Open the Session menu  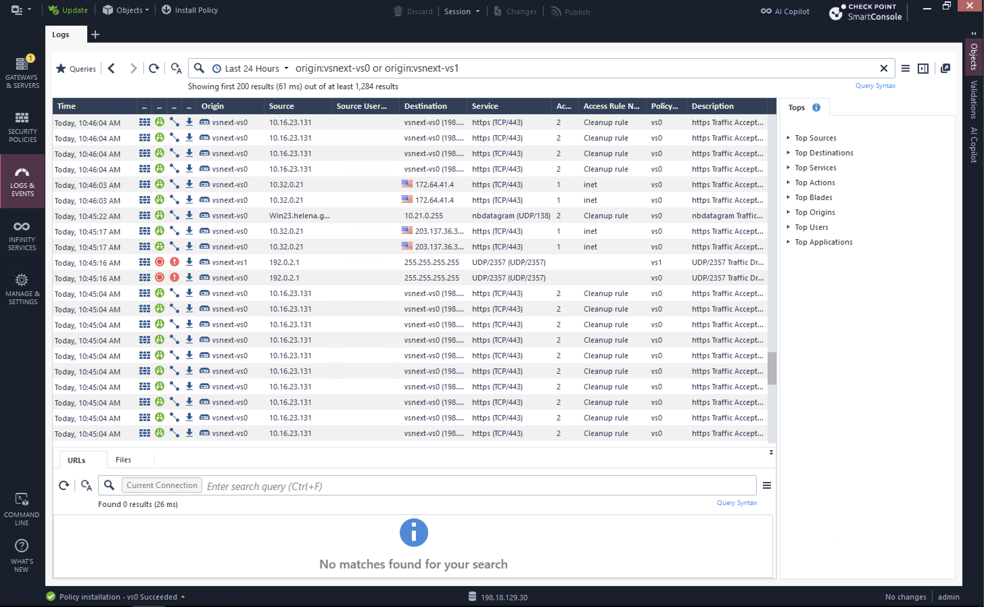click(x=462, y=11)
